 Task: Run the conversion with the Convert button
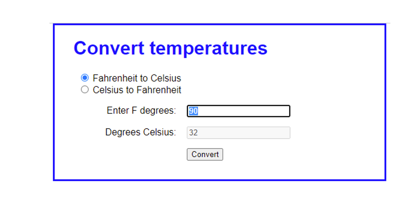click(x=205, y=154)
